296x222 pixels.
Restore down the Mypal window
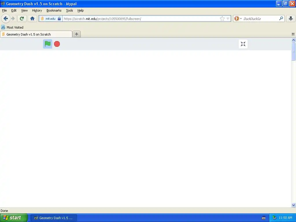(286, 3)
